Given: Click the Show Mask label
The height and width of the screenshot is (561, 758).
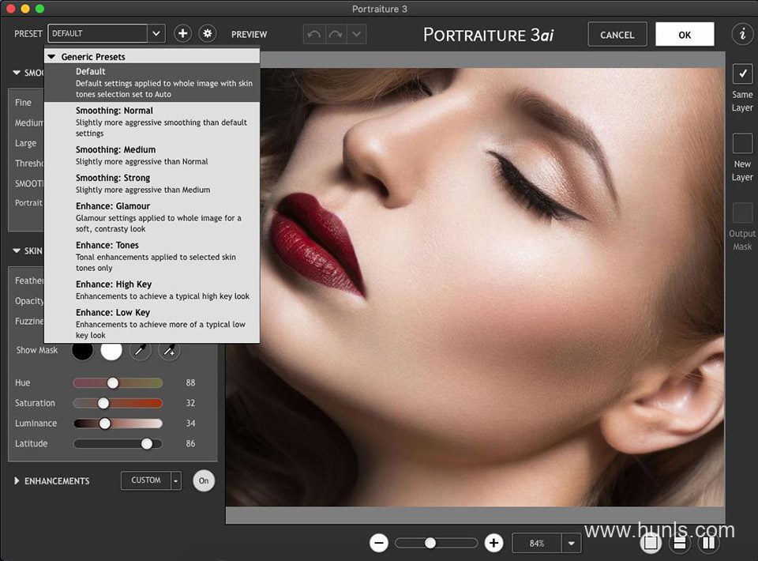Looking at the screenshot, I should click(x=37, y=350).
